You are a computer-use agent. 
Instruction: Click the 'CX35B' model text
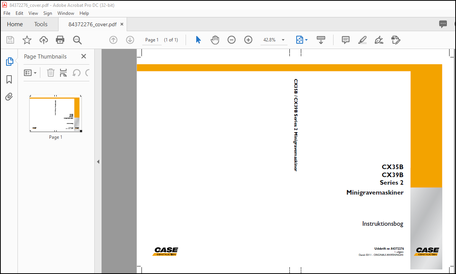392,167
